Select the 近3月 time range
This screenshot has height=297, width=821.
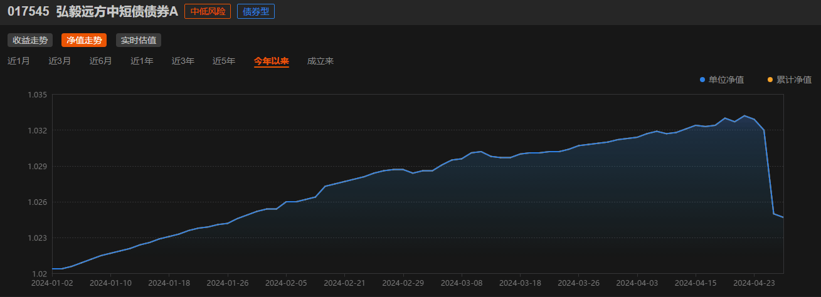pos(60,61)
